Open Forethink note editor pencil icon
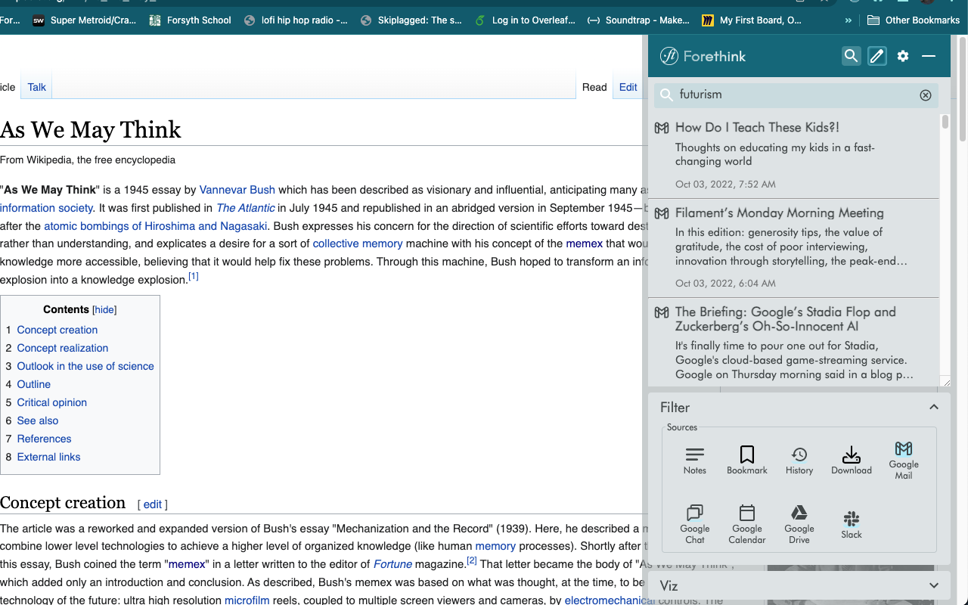Viewport: 968px width, 605px height. 877,56
